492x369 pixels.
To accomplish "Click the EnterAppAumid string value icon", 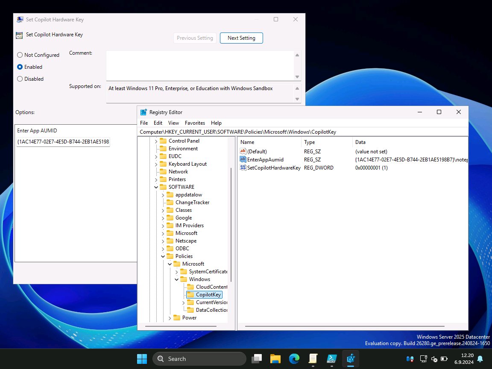I will [x=242, y=159].
